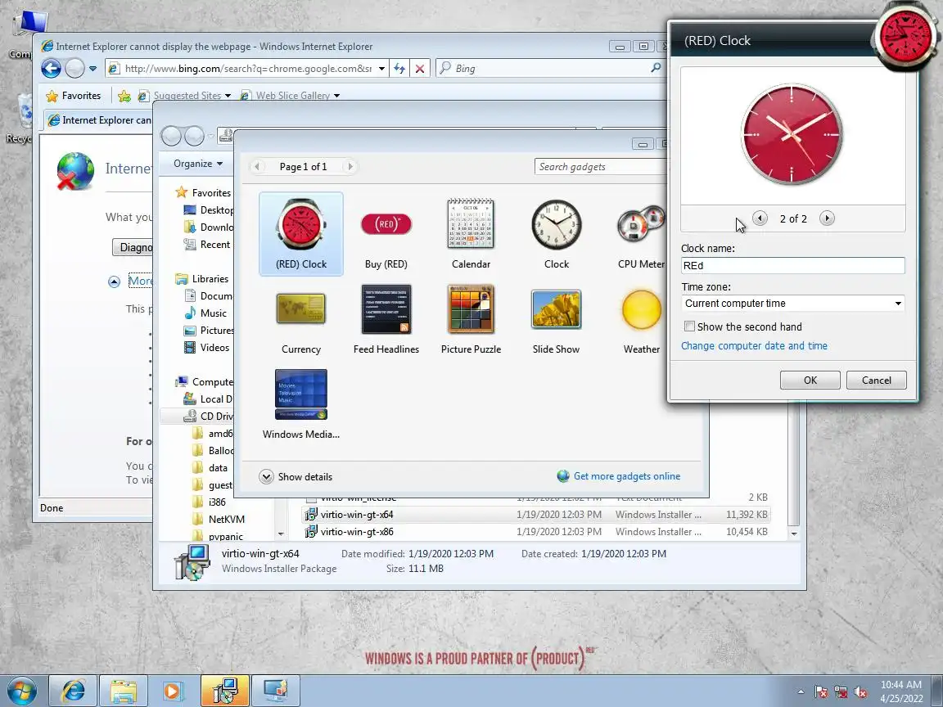Screen dimensions: 943x707
Task: Open the IE Favorites button
Action: coord(74,96)
